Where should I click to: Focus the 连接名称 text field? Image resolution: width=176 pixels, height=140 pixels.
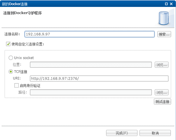89,34
